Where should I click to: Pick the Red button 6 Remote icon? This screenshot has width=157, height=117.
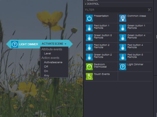pos(123,57)
